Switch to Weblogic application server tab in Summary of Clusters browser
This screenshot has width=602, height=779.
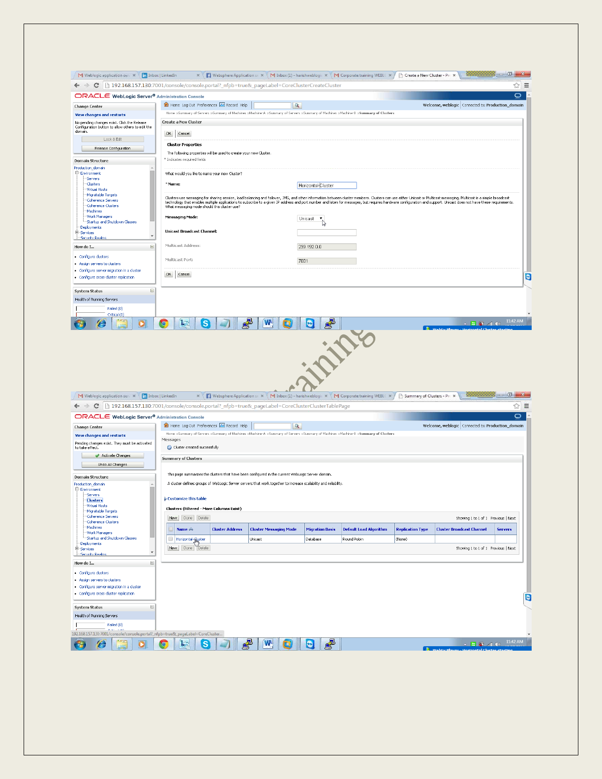click(x=106, y=396)
